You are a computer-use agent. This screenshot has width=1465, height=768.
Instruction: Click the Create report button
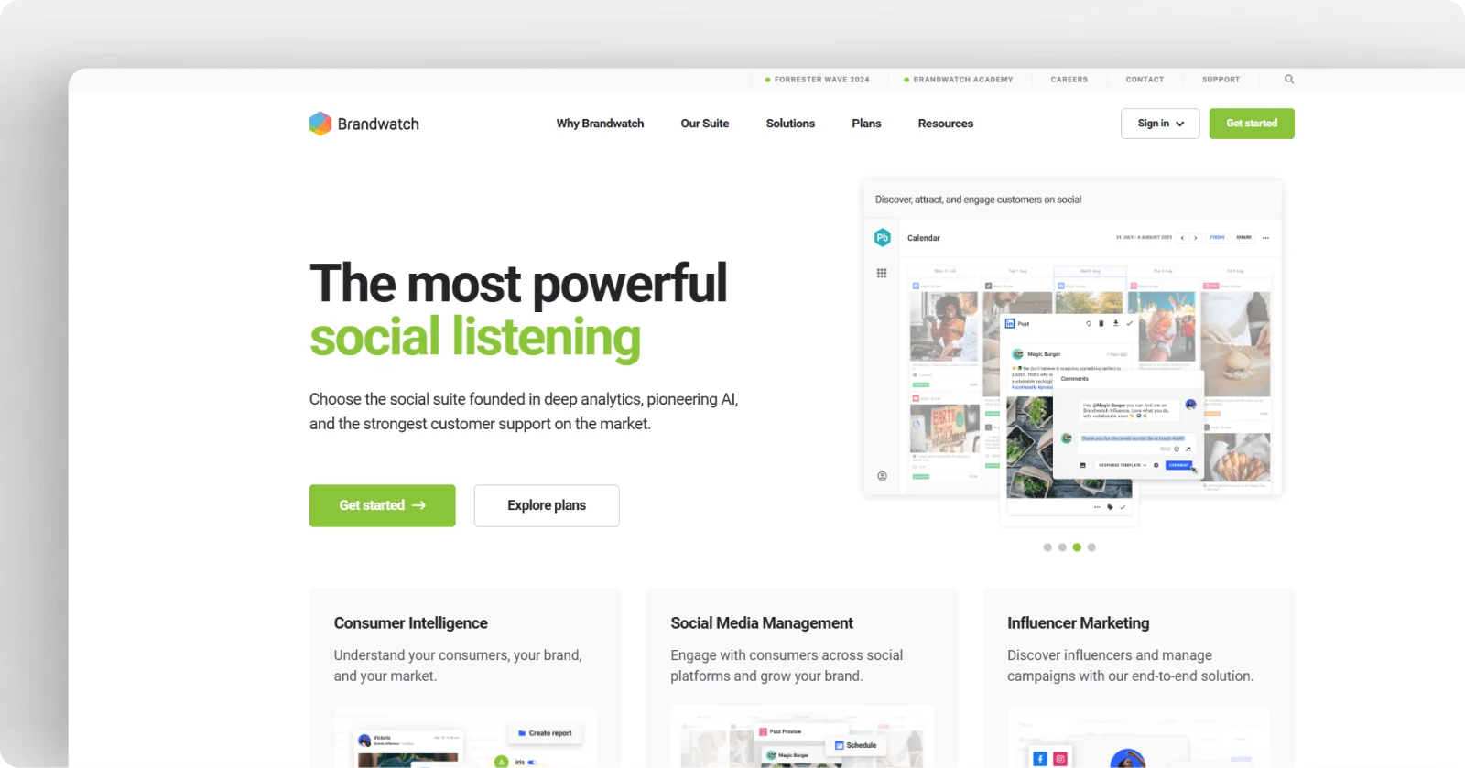pyautogui.click(x=545, y=733)
